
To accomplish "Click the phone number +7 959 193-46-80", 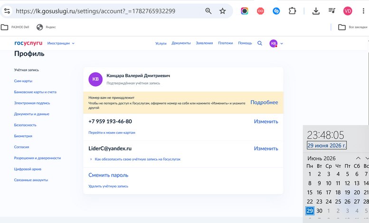I will coord(110,121).
